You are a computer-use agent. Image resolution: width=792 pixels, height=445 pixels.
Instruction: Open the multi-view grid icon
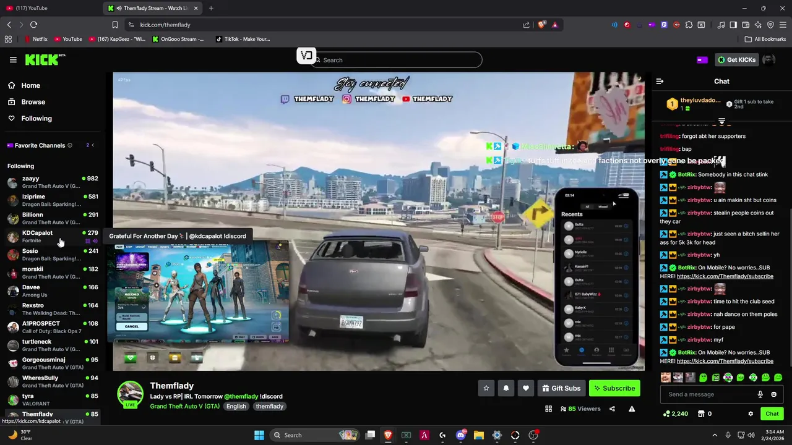pos(548,409)
